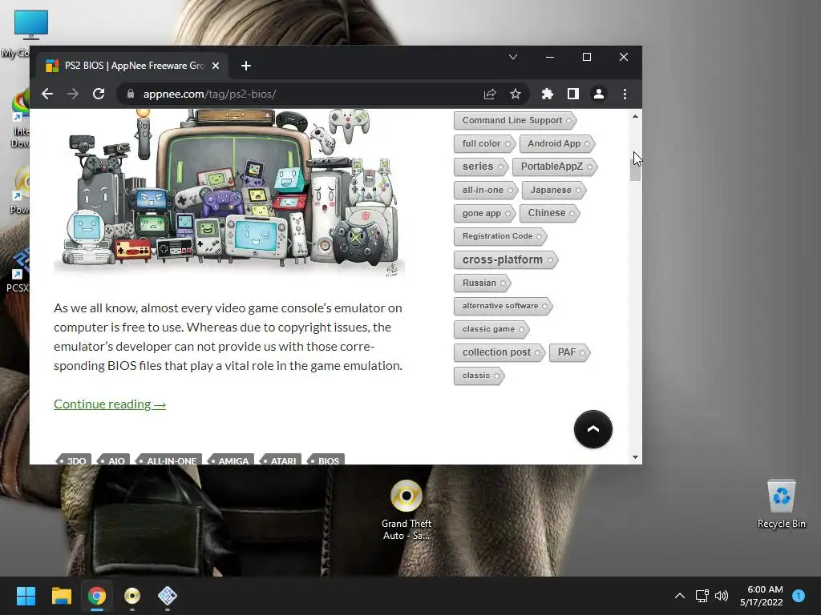Open the AMIGA post tag
This screenshot has width=821, height=615.
pos(231,460)
